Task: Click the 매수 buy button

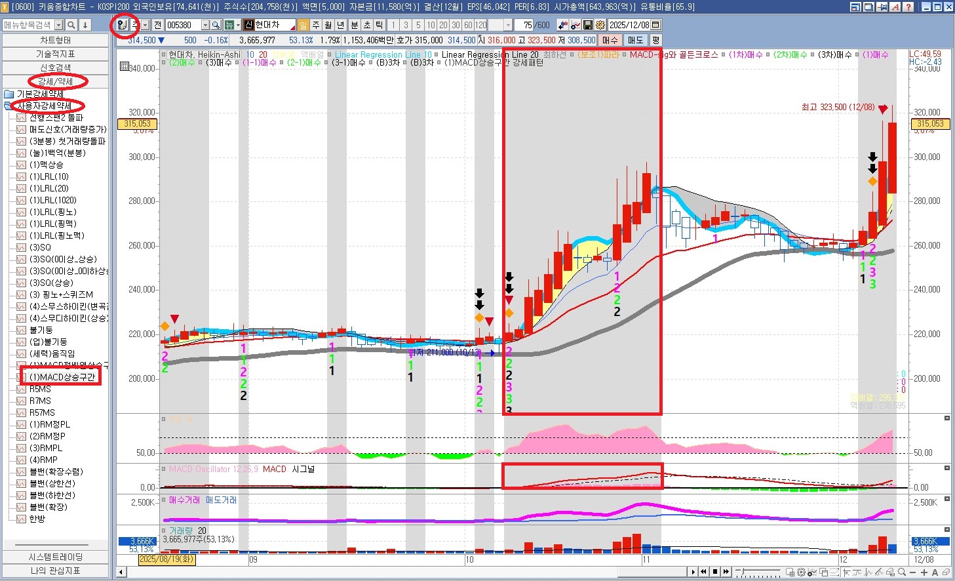Action: pos(610,40)
